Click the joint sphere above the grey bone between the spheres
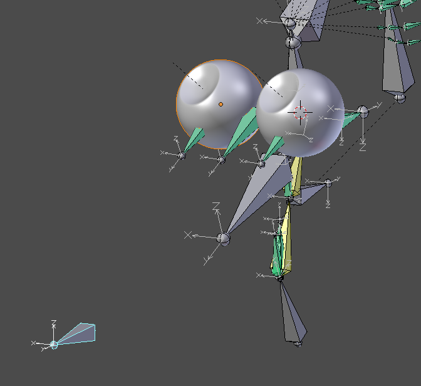Image resolution: width=421 pixels, height=386 pixels. coord(293,43)
